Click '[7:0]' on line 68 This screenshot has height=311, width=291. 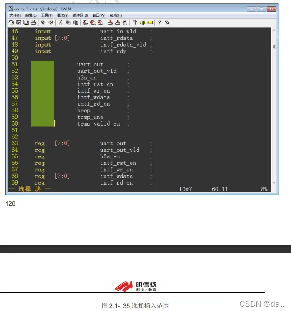click(62, 176)
